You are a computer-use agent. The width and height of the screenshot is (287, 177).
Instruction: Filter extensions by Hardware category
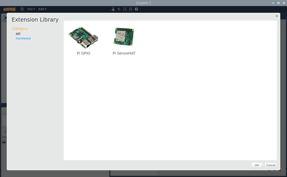23,38
